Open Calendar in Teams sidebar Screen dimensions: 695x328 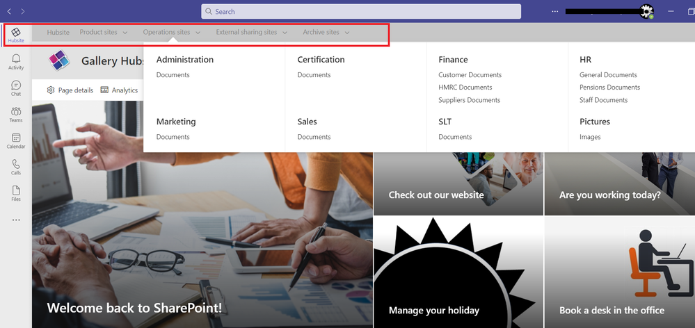[16, 141]
